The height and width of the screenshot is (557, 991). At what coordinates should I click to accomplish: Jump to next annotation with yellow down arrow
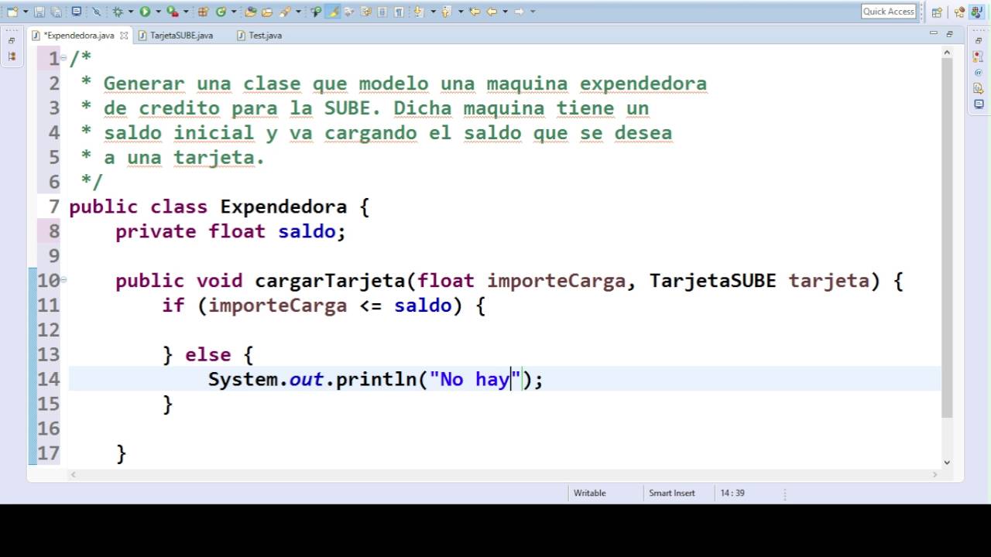pyautogui.click(x=418, y=12)
